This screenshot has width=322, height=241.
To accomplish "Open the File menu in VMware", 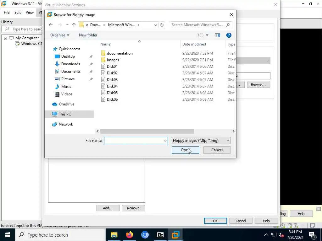I will 7,13.
